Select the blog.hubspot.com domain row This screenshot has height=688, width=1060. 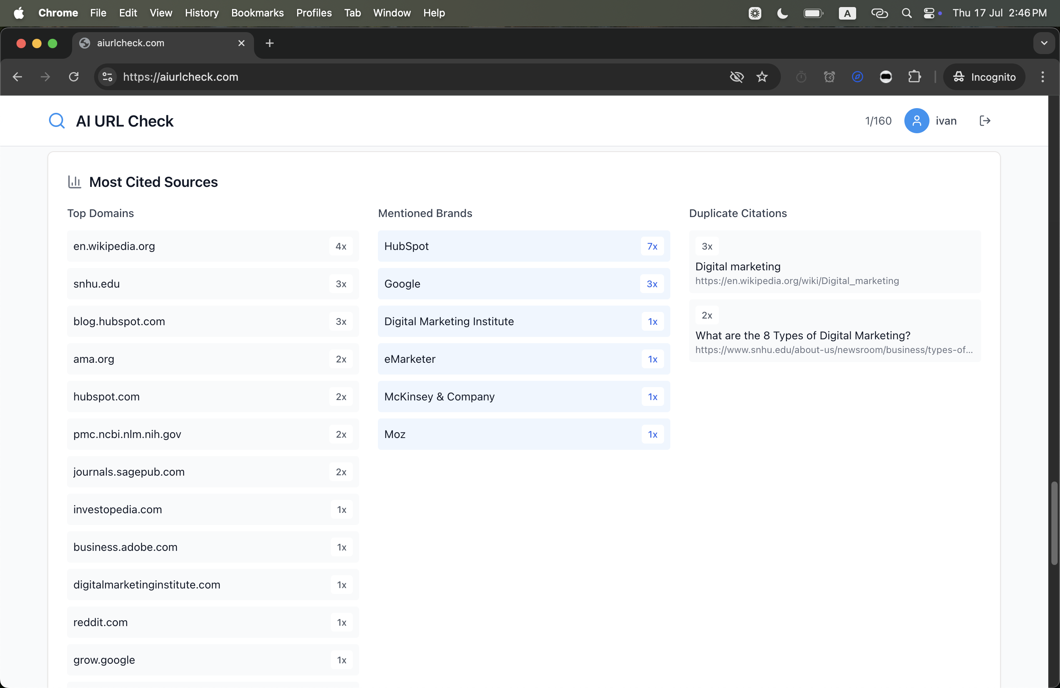pos(212,321)
